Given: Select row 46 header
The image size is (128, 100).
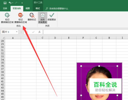Looking at the screenshot, I should pos(3,97).
